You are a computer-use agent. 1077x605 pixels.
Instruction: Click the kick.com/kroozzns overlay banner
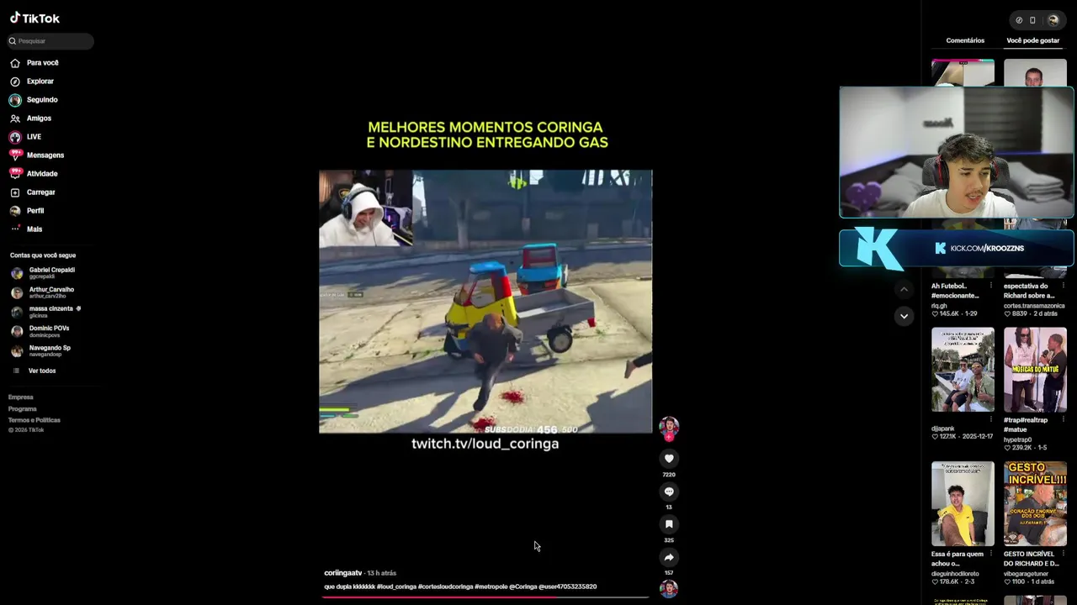point(957,249)
